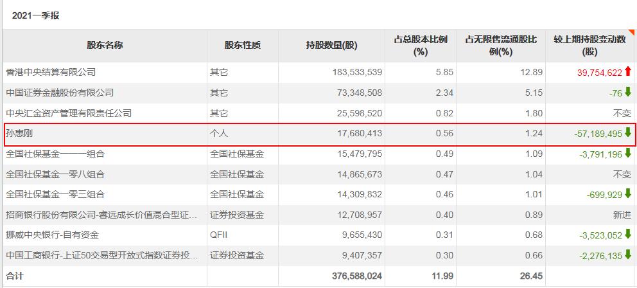Click red up arrow for 香港中央结算有限公司

[x=628, y=72]
